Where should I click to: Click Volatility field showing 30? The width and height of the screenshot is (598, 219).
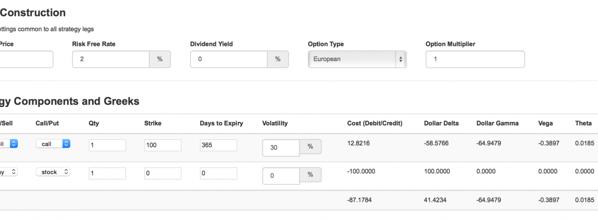281,147
